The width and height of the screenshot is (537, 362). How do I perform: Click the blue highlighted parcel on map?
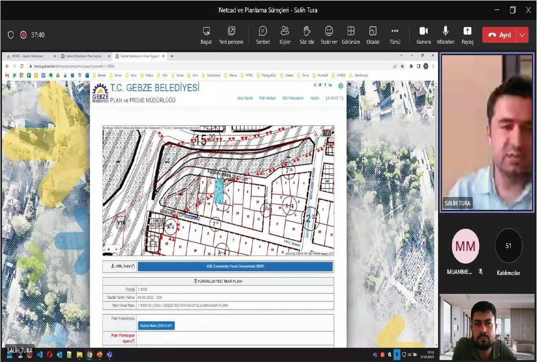219,190
